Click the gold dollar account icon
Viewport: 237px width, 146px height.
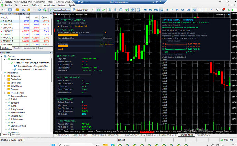(17, 10)
